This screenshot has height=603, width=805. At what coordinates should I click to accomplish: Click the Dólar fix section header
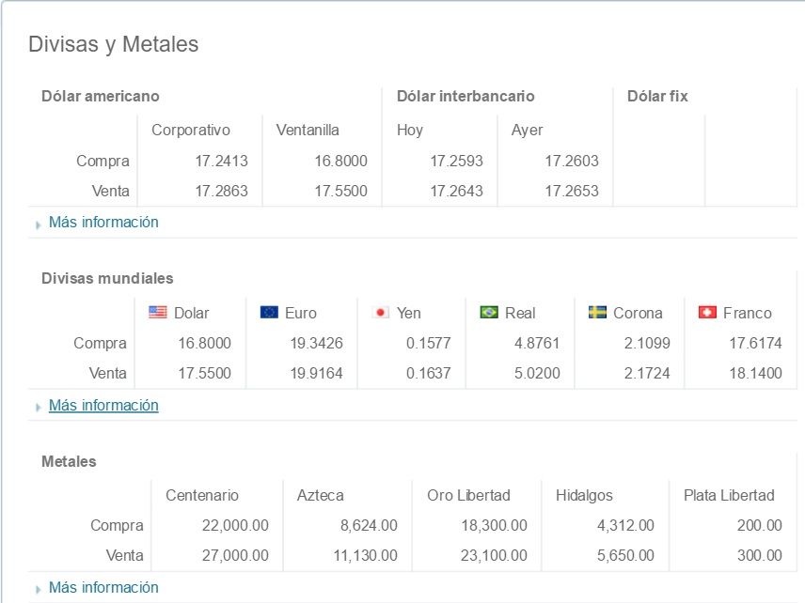pyautogui.click(x=656, y=96)
